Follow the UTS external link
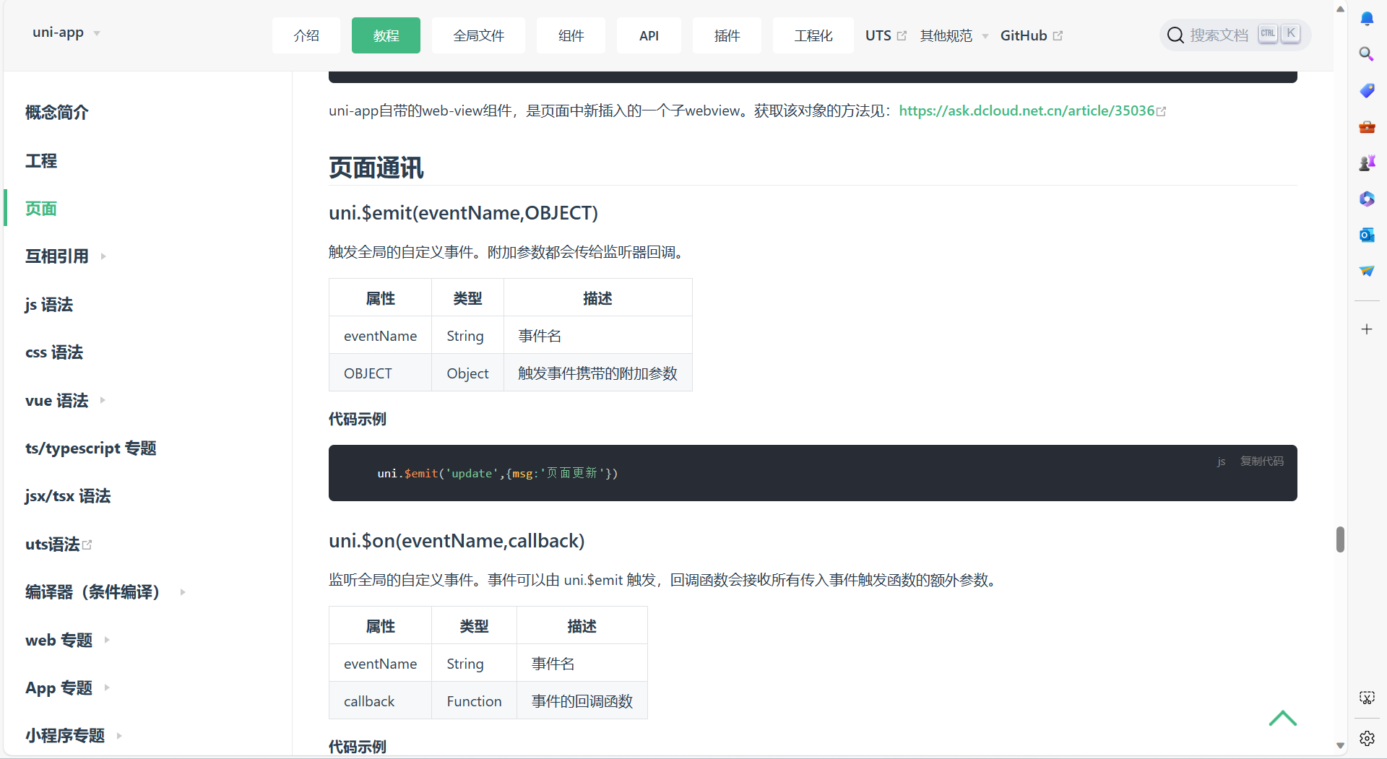The height and width of the screenshot is (759, 1387). (886, 35)
